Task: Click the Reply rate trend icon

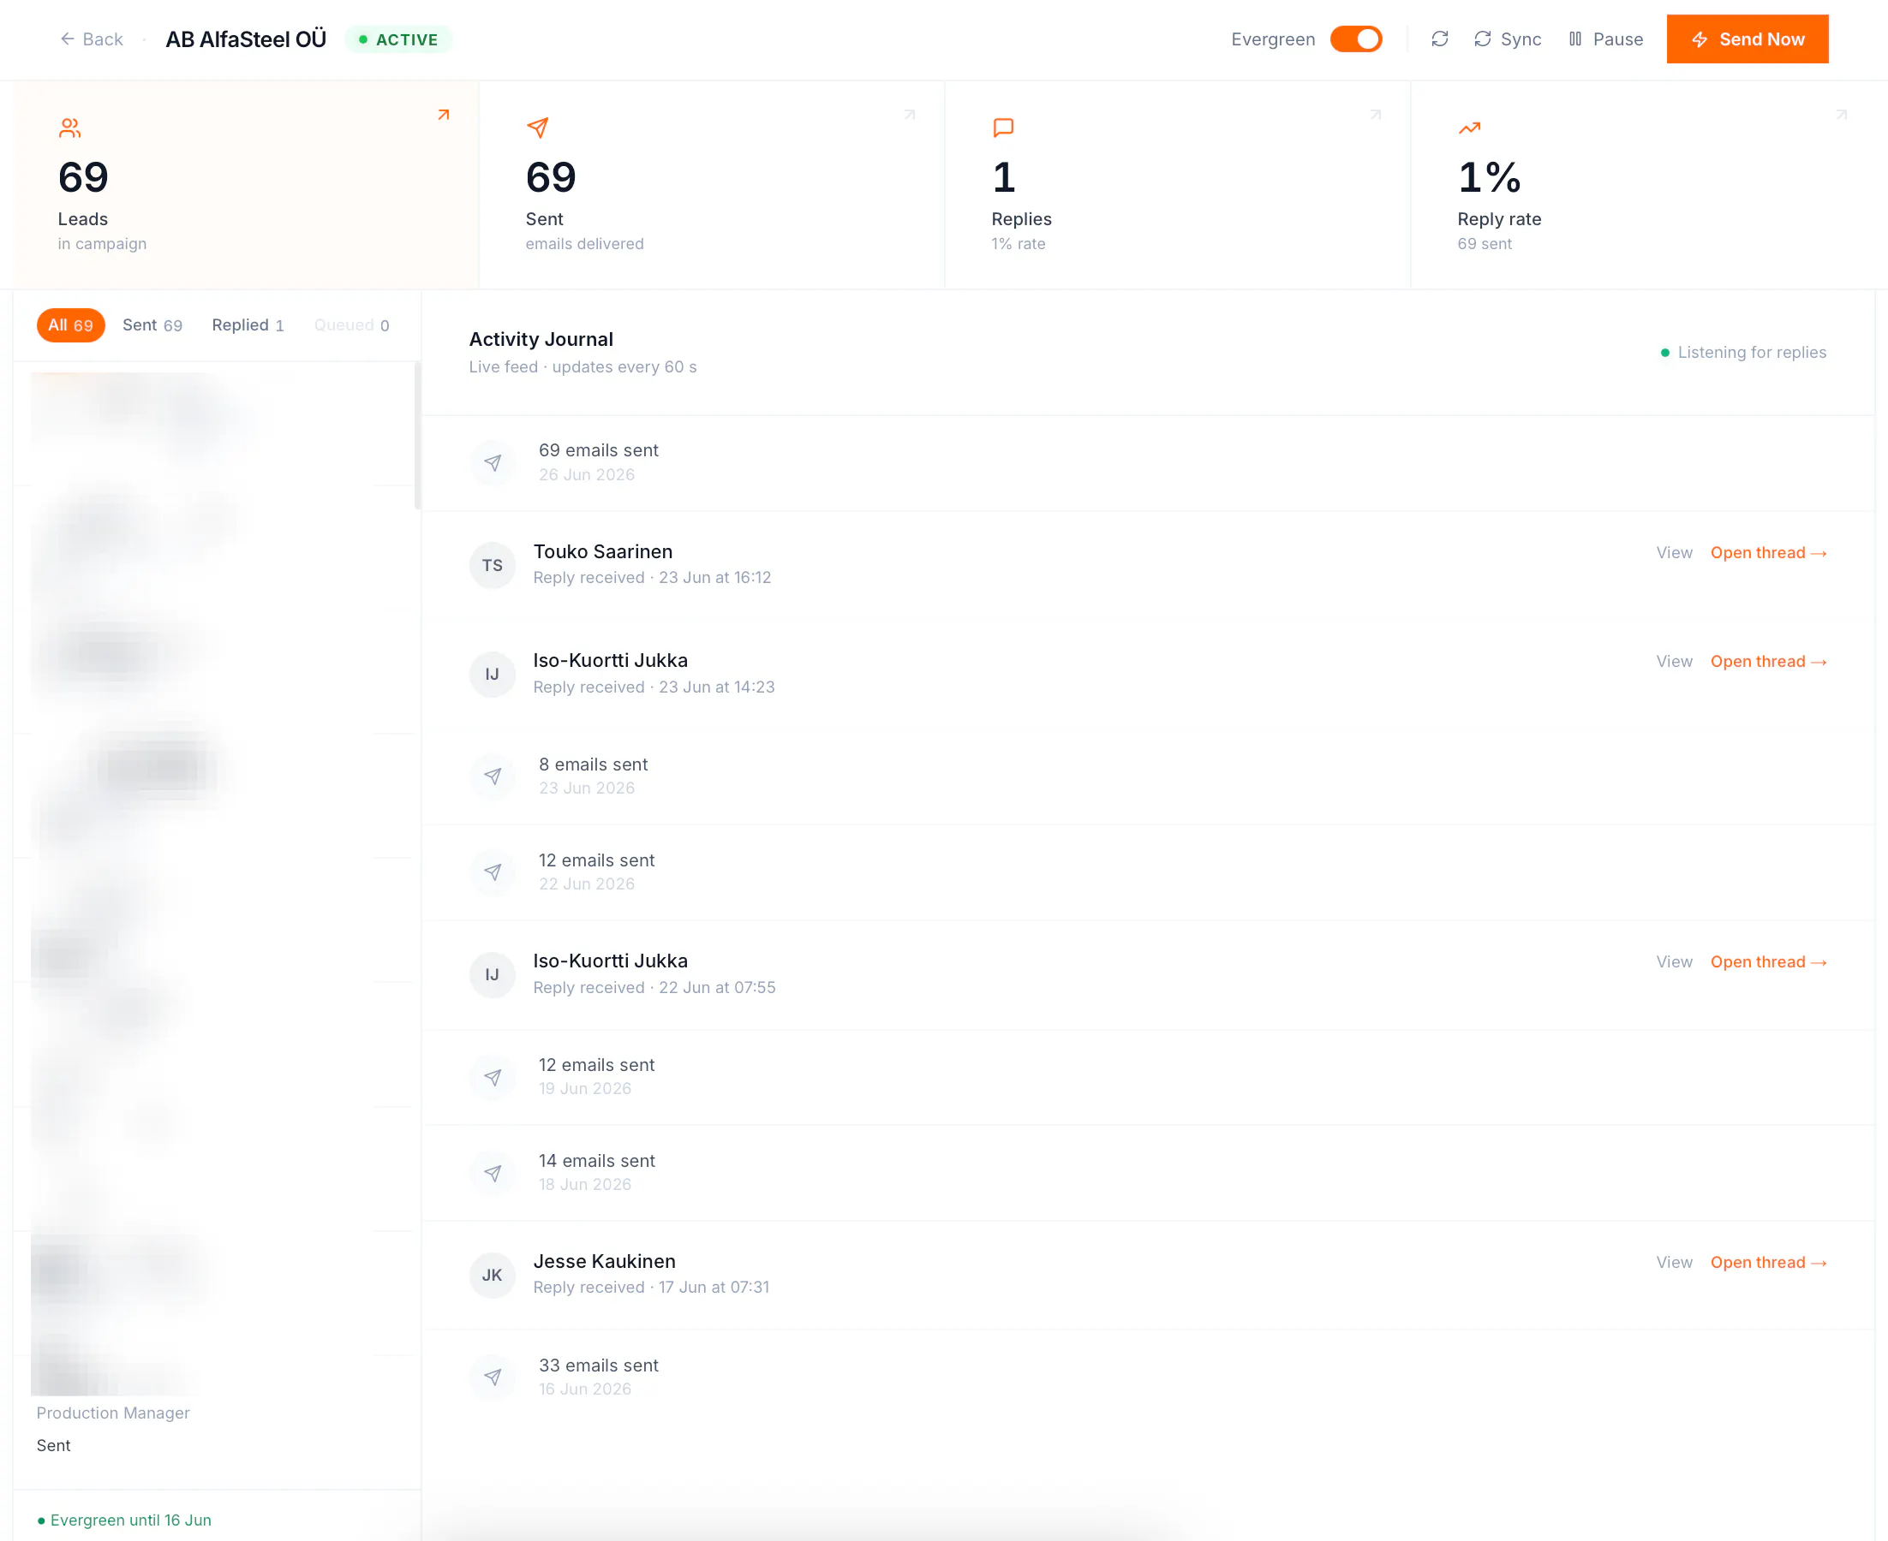Action: (1470, 128)
